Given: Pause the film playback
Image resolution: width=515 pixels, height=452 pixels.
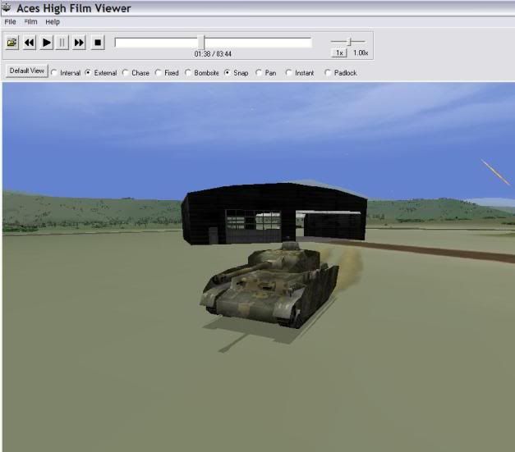Looking at the screenshot, I should coord(62,43).
